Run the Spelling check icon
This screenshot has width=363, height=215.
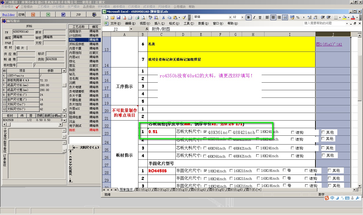(x=150, y=17)
